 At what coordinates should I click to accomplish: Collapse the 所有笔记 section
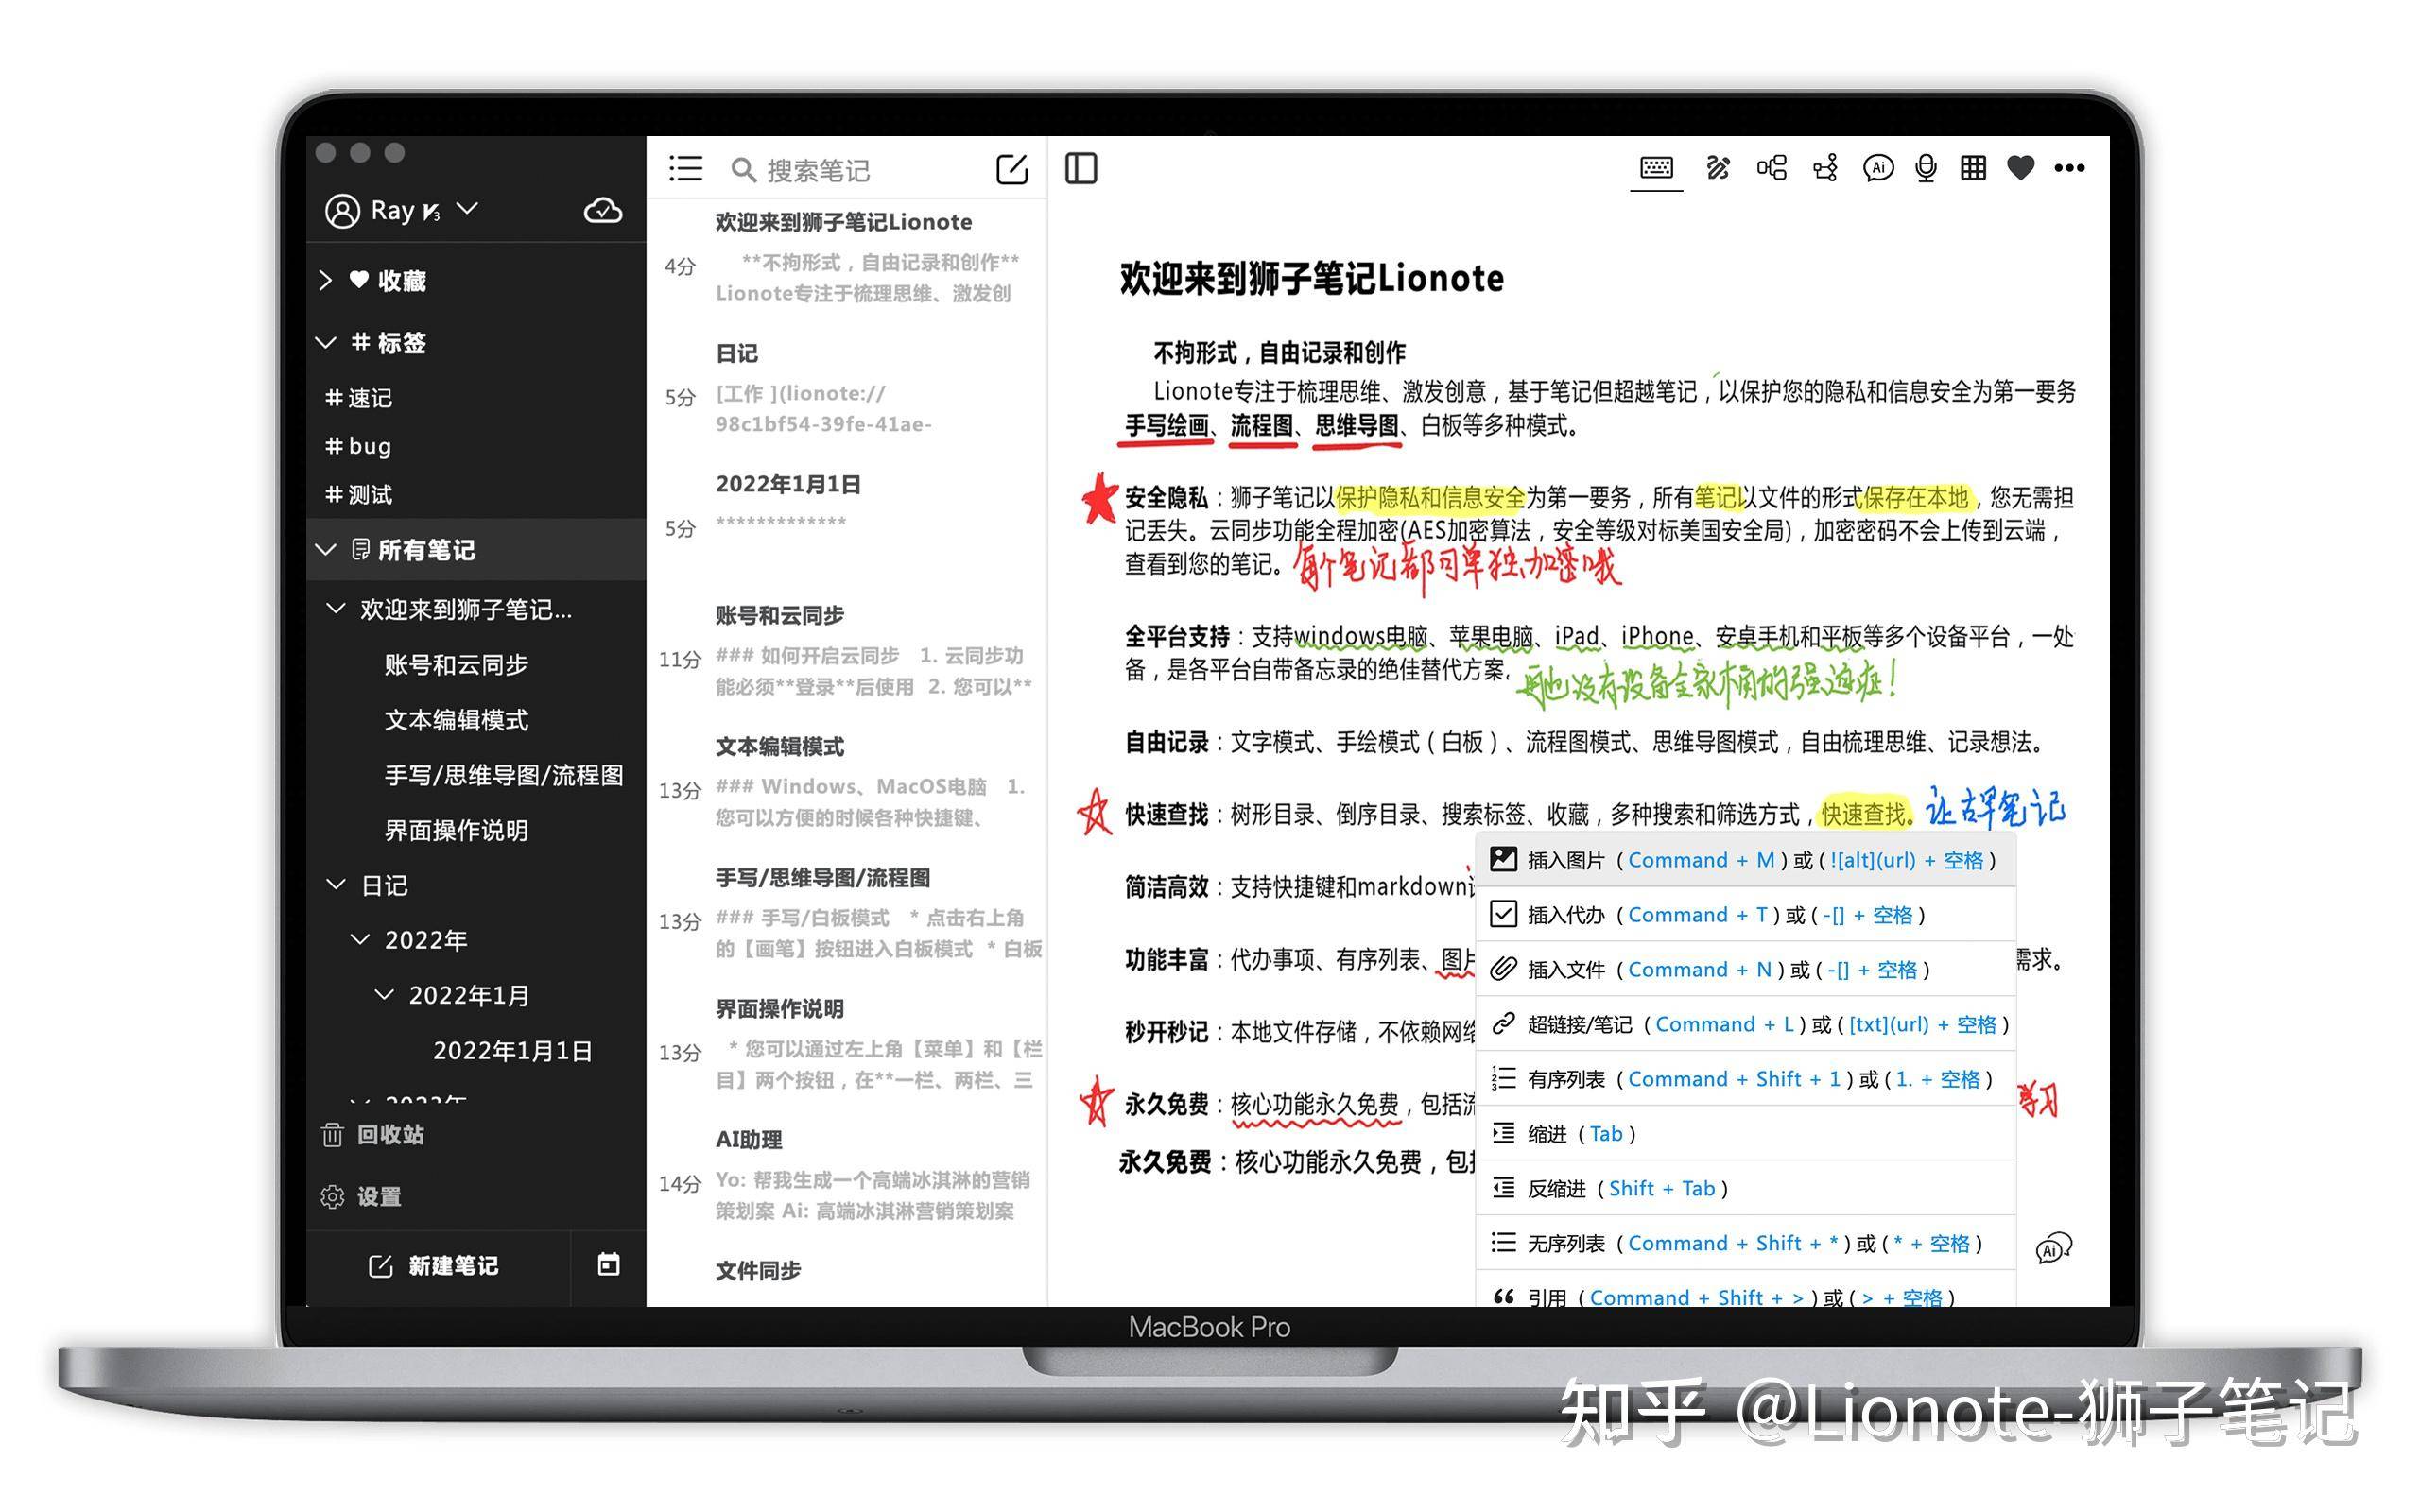pyautogui.click(x=325, y=549)
